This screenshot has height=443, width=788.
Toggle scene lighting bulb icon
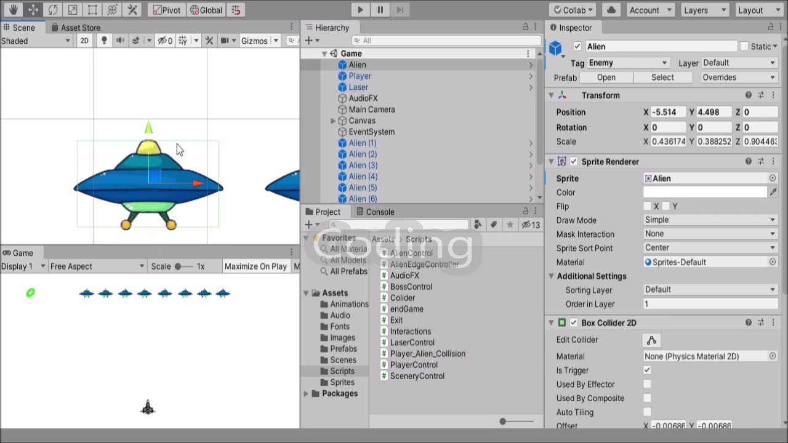(x=104, y=41)
